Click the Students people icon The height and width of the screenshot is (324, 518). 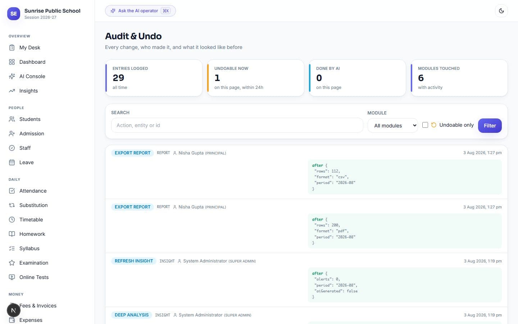12,119
